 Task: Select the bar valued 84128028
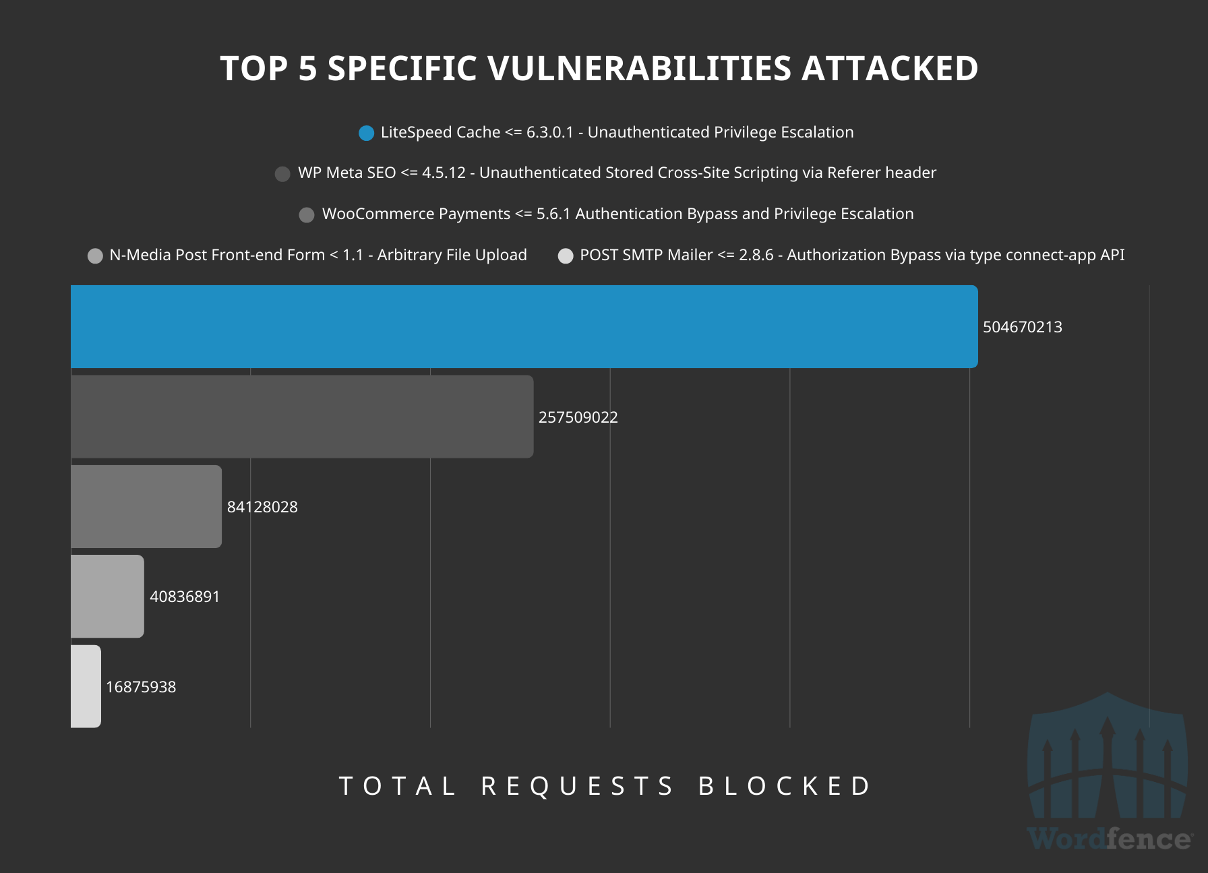pyautogui.click(x=146, y=506)
